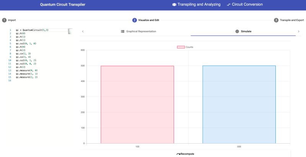Switch to the Simulate tab
This screenshot has height=157, width=306.
click(x=243, y=31)
